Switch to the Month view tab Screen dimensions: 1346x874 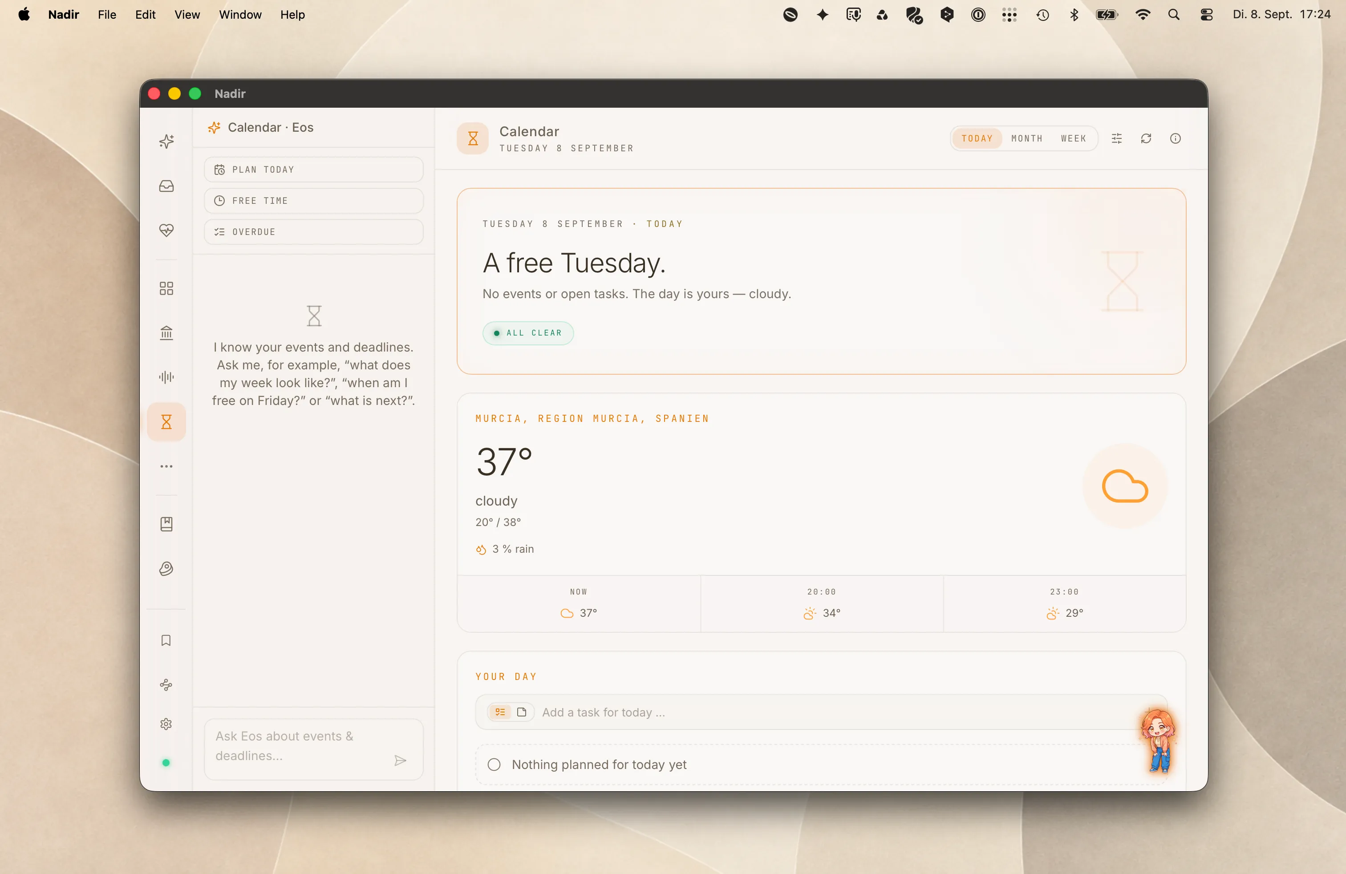point(1027,138)
